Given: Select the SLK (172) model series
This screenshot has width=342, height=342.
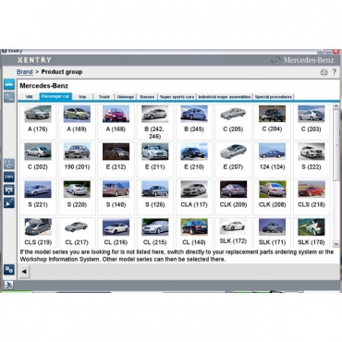Looking at the screenshot, I should 233,232.
